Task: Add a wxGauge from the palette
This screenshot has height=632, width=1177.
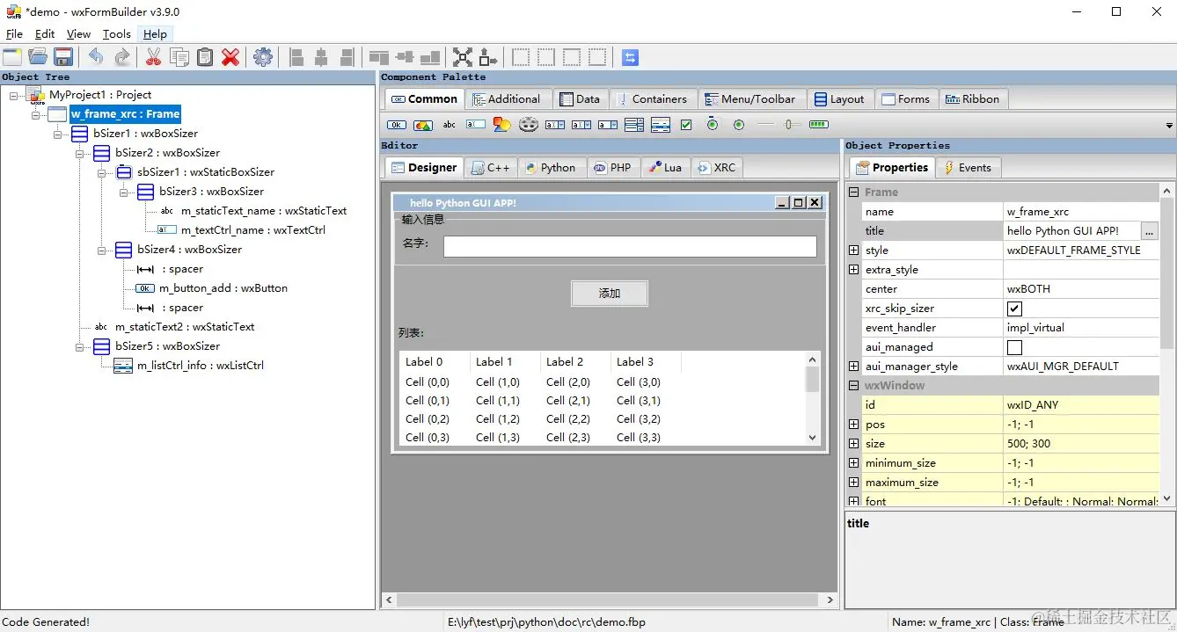Action: coord(819,125)
